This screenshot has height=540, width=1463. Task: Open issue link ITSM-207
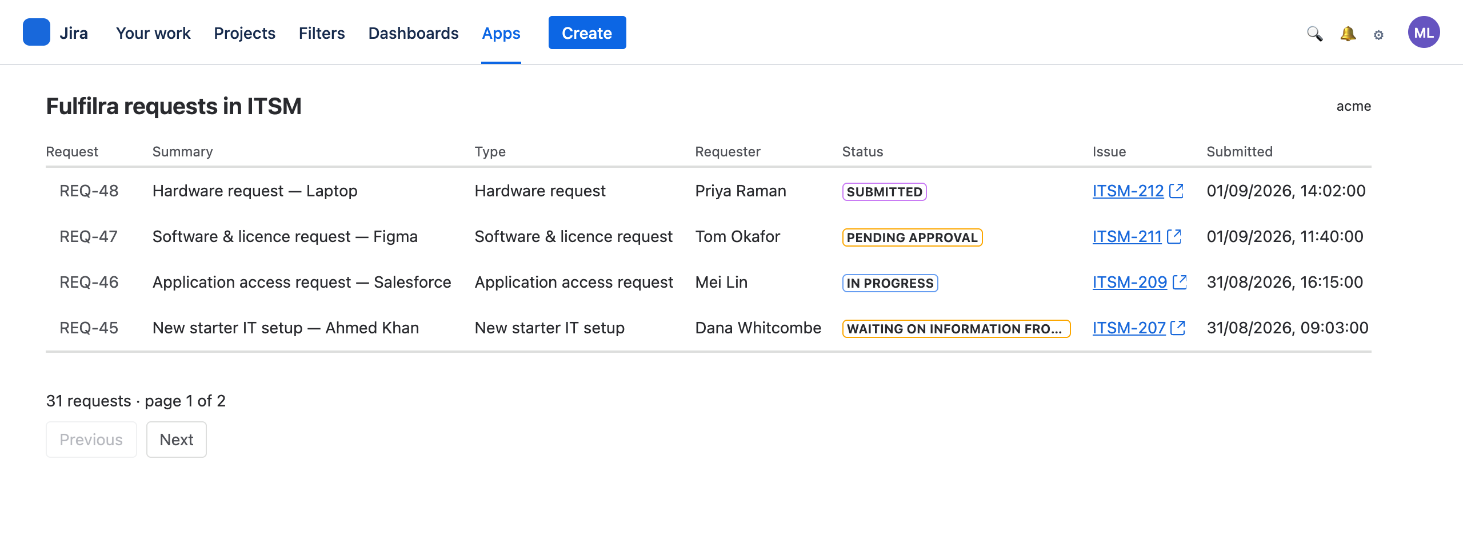coord(1129,328)
